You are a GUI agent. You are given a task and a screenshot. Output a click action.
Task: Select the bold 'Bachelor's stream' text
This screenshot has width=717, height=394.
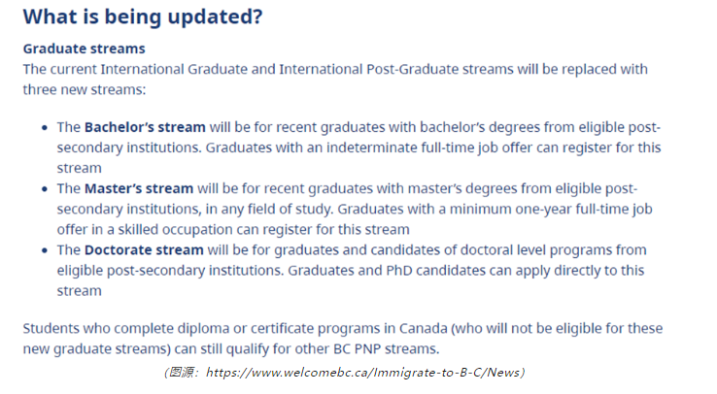(x=145, y=127)
